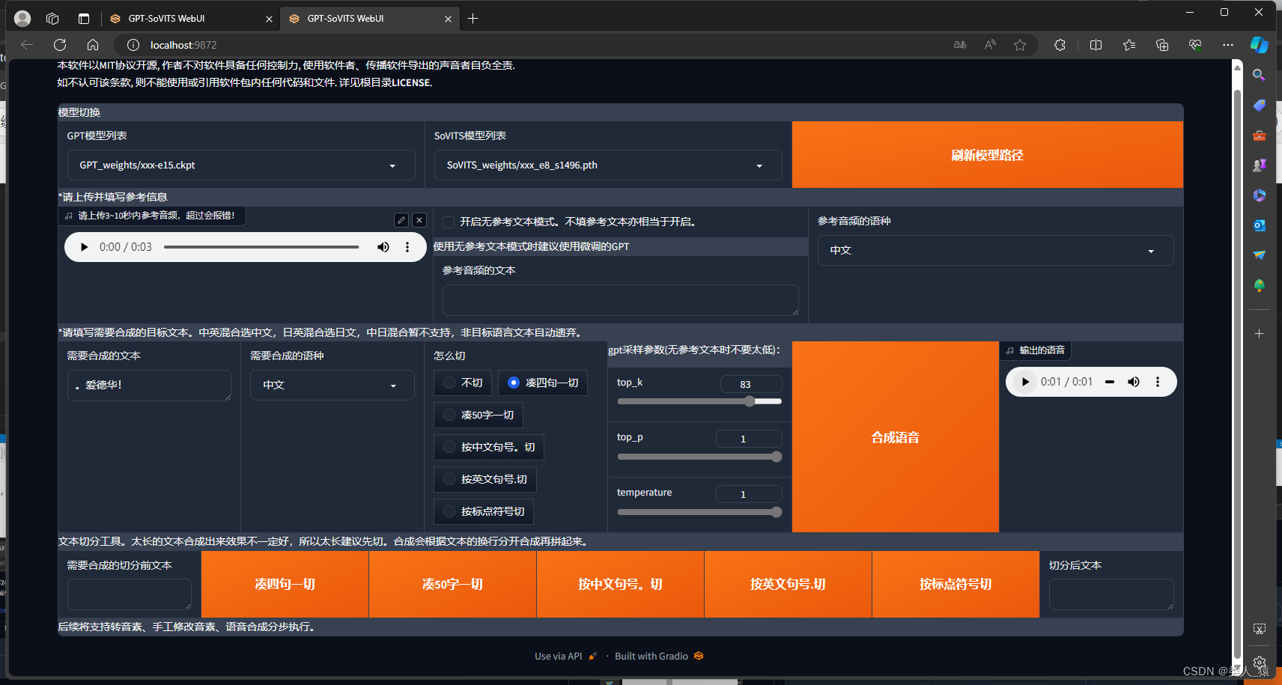Click the large 凑四句一切 split button
The width and height of the screenshot is (1282, 685).
(285, 585)
